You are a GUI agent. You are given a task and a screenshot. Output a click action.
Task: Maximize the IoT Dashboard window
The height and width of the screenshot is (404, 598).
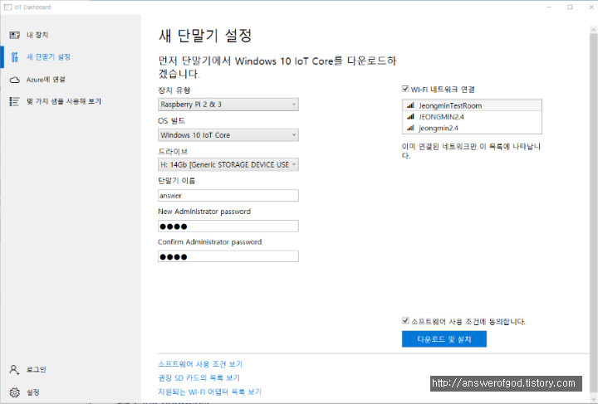coord(570,7)
